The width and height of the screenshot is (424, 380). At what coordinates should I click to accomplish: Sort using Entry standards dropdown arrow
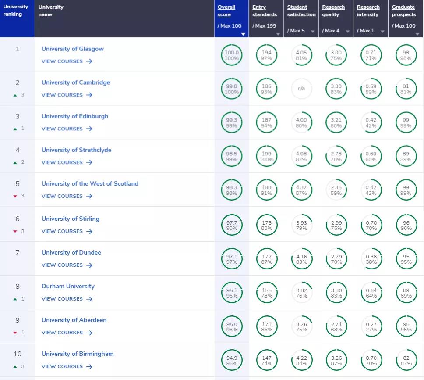coord(278,34)
